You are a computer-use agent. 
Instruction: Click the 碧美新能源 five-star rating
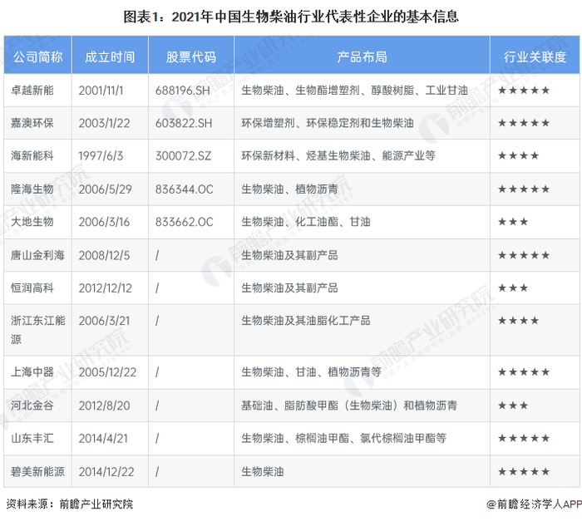(524, 472)
